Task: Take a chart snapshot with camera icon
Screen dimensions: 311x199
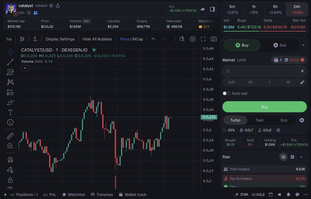Action: (214, 39)
